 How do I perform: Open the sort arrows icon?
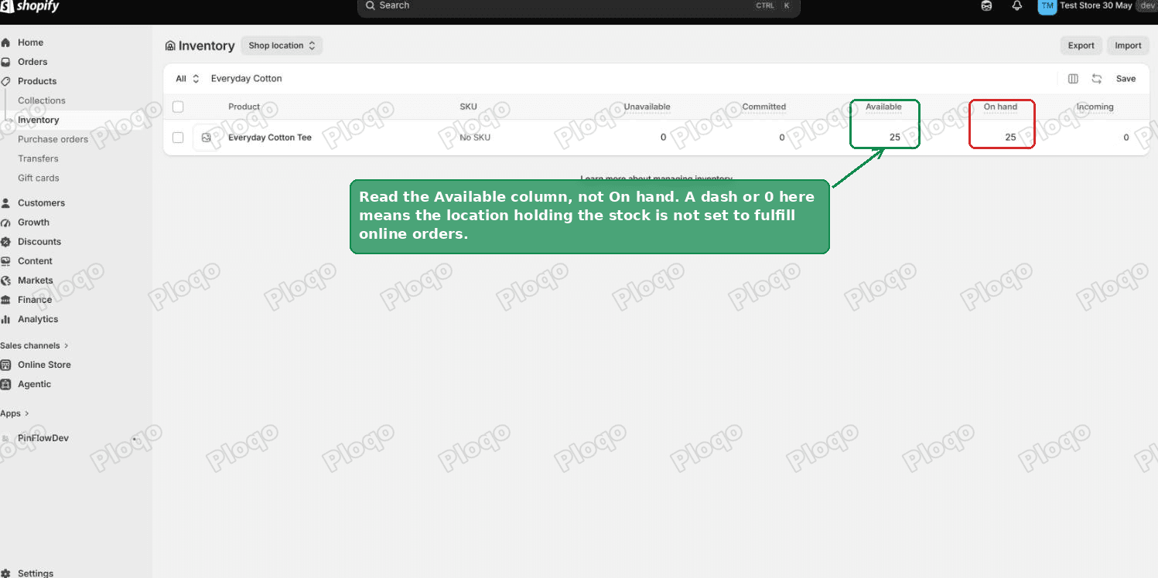pyautogui.click(x=1096, y=79)
